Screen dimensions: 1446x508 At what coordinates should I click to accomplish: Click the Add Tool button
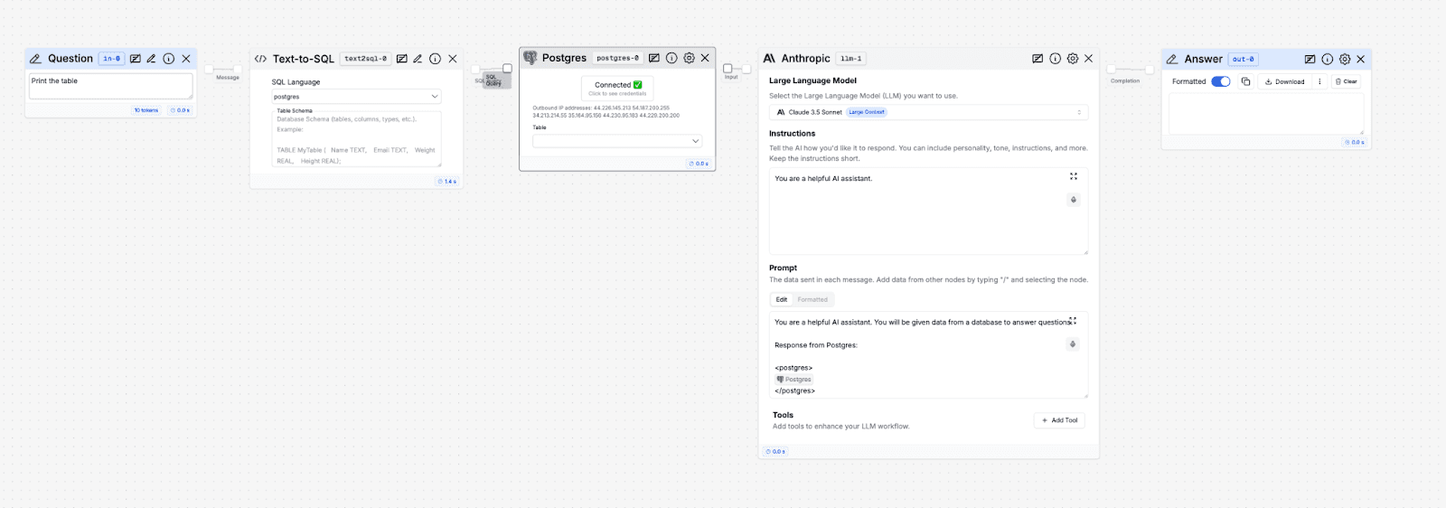point(1059,420)
